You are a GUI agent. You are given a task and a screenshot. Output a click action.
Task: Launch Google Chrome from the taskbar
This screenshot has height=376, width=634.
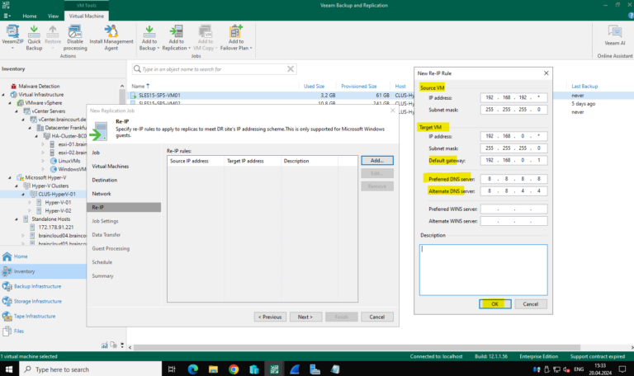[x=234, y=369]
